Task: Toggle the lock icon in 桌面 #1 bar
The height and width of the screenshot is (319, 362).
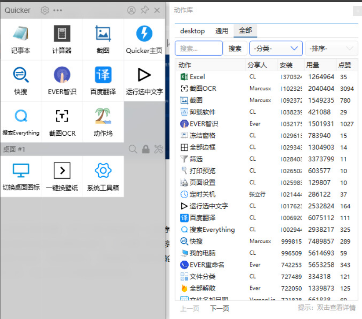Action: coord(146,149)
